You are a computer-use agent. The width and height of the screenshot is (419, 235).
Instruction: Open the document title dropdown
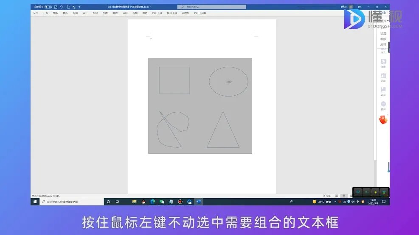(151, 7)
